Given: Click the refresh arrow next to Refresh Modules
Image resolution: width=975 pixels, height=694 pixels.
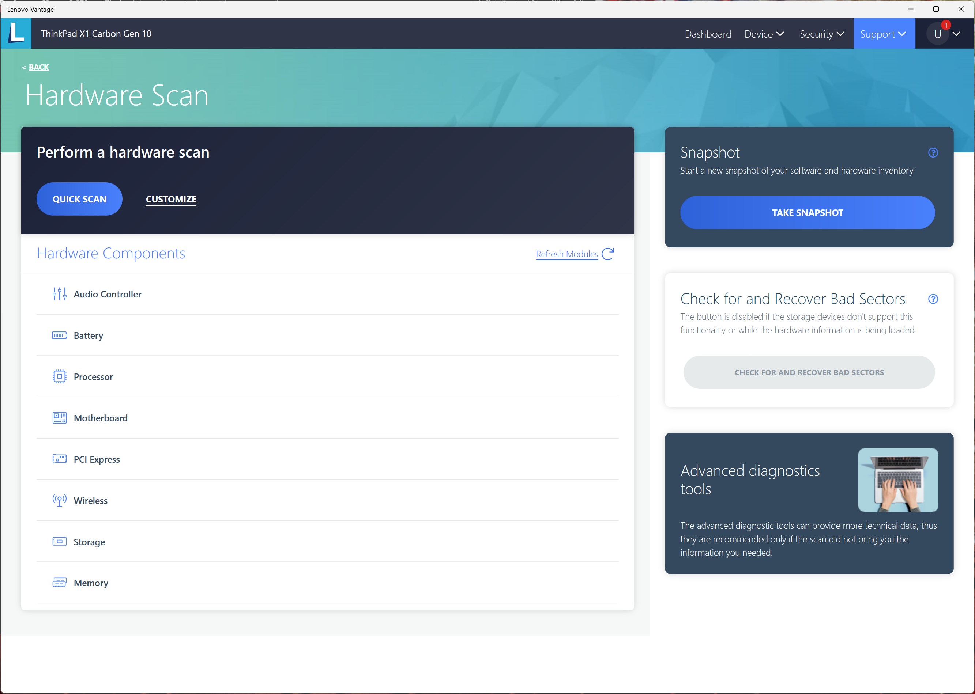Looking at the screenshot, I should coord(608,254).
